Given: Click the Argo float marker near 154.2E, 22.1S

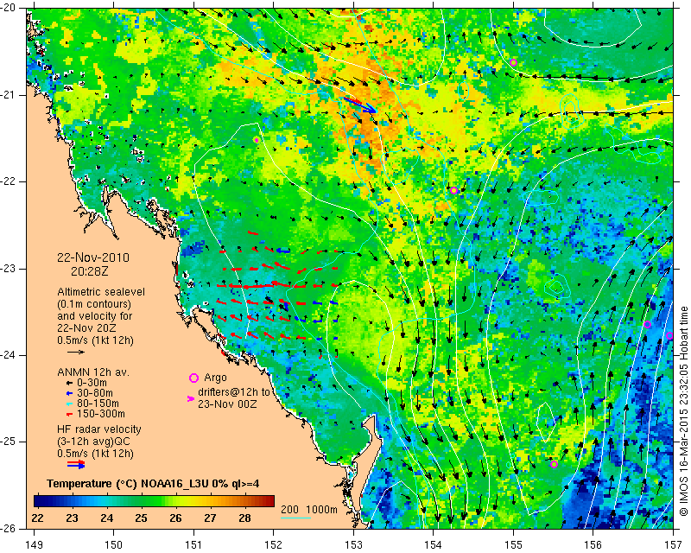Looking at the screenshot, I should click(x=454, y=190).
